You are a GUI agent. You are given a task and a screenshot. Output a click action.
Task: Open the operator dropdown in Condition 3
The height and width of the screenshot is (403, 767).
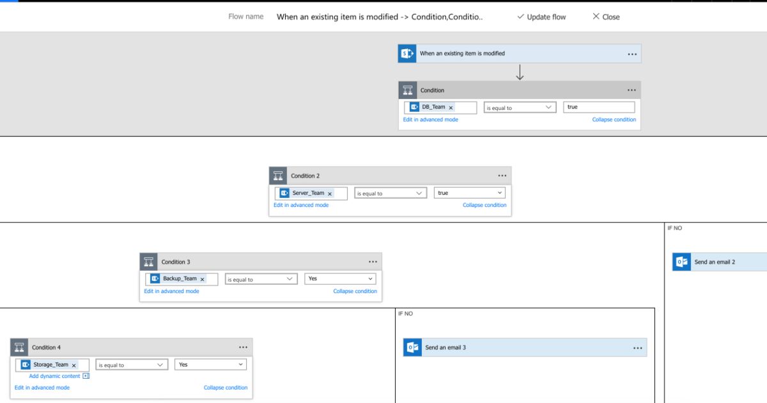click(x=261, y=279)
